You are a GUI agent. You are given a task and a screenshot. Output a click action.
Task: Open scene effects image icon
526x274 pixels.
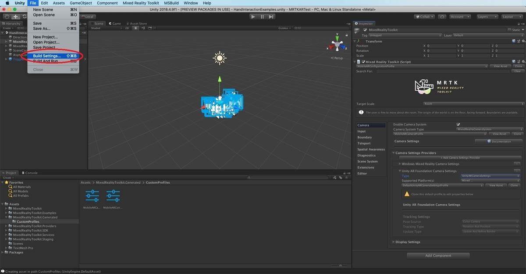tap(149, 28)
